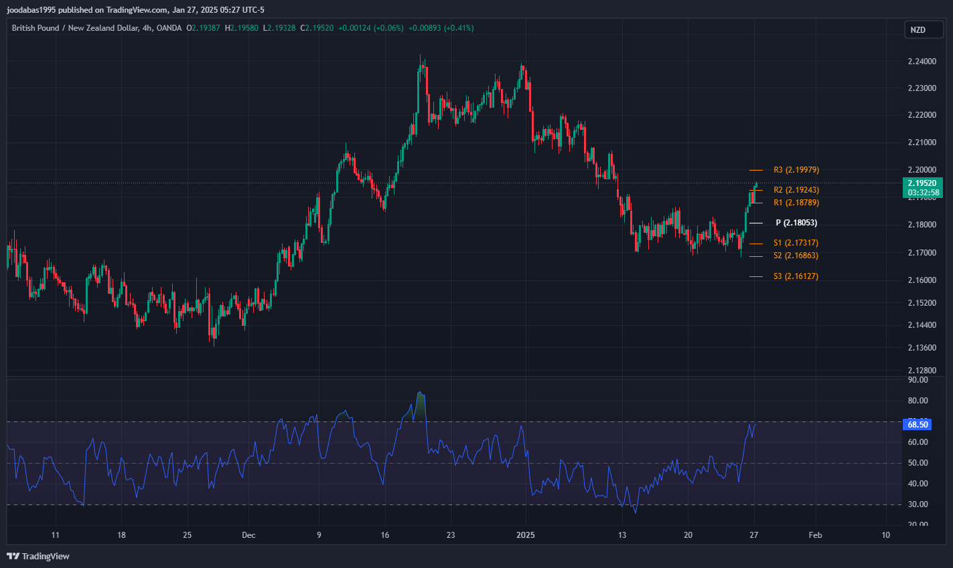Image resolution: width=953 pixels, height=568 pixels.
Task: Click the TradingView logo in bottom-left corner
Action: (38, 556)
